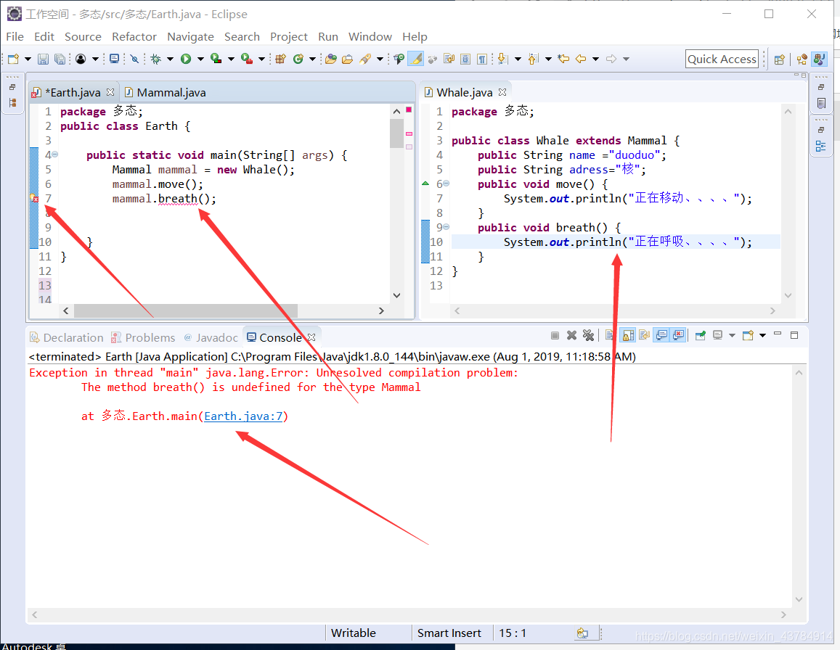Switch to the Javadoc view tab
Viewport: 840px width, 650px height.
211,337
